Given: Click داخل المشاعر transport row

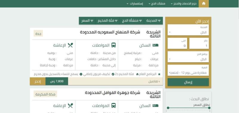Looking at the screenshot, I should (102, 59).
